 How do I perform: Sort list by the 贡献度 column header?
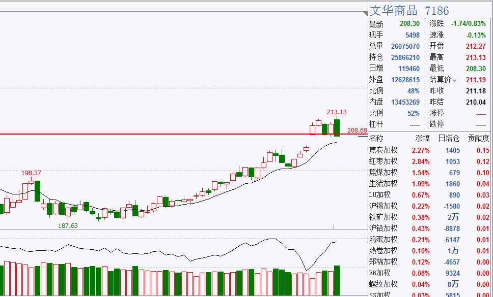[x=479, y=139]
